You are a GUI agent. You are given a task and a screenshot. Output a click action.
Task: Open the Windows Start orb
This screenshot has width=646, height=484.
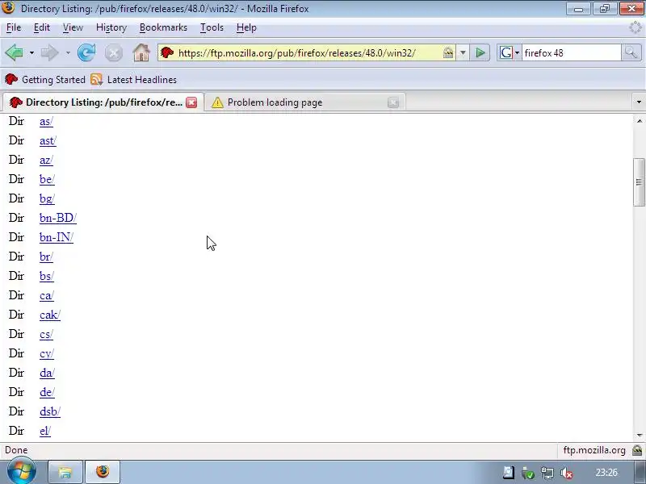pos(21,472)
